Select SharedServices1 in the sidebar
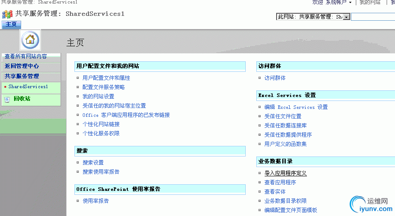395x216 pixels. pos(28,86)
